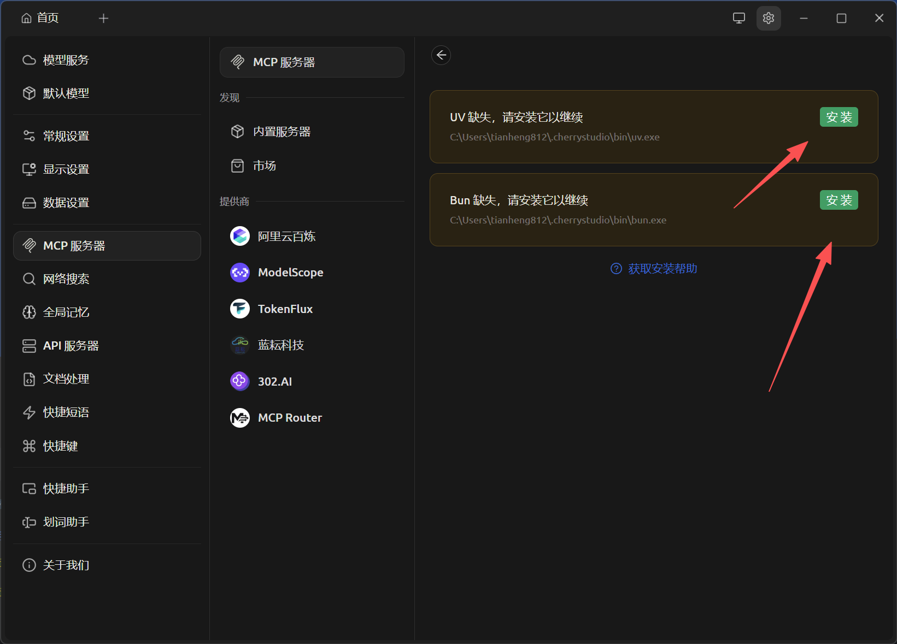Select MCP 服务器 in the left sidebar

(107, 246)
